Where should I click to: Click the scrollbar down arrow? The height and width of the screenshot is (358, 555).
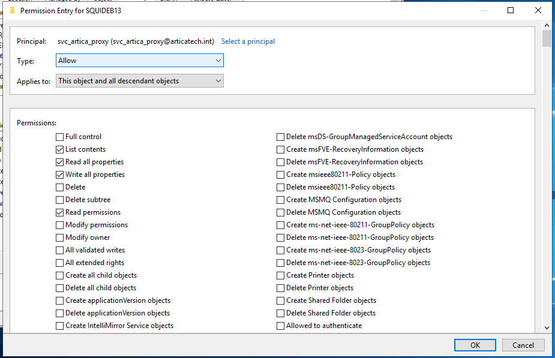[x=546, y=327]
